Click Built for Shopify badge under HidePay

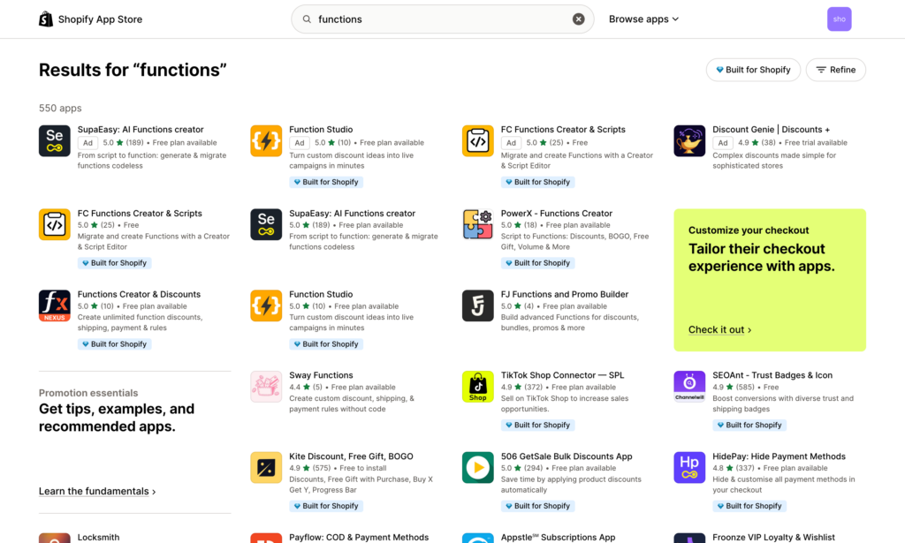[x=749, y=506]
